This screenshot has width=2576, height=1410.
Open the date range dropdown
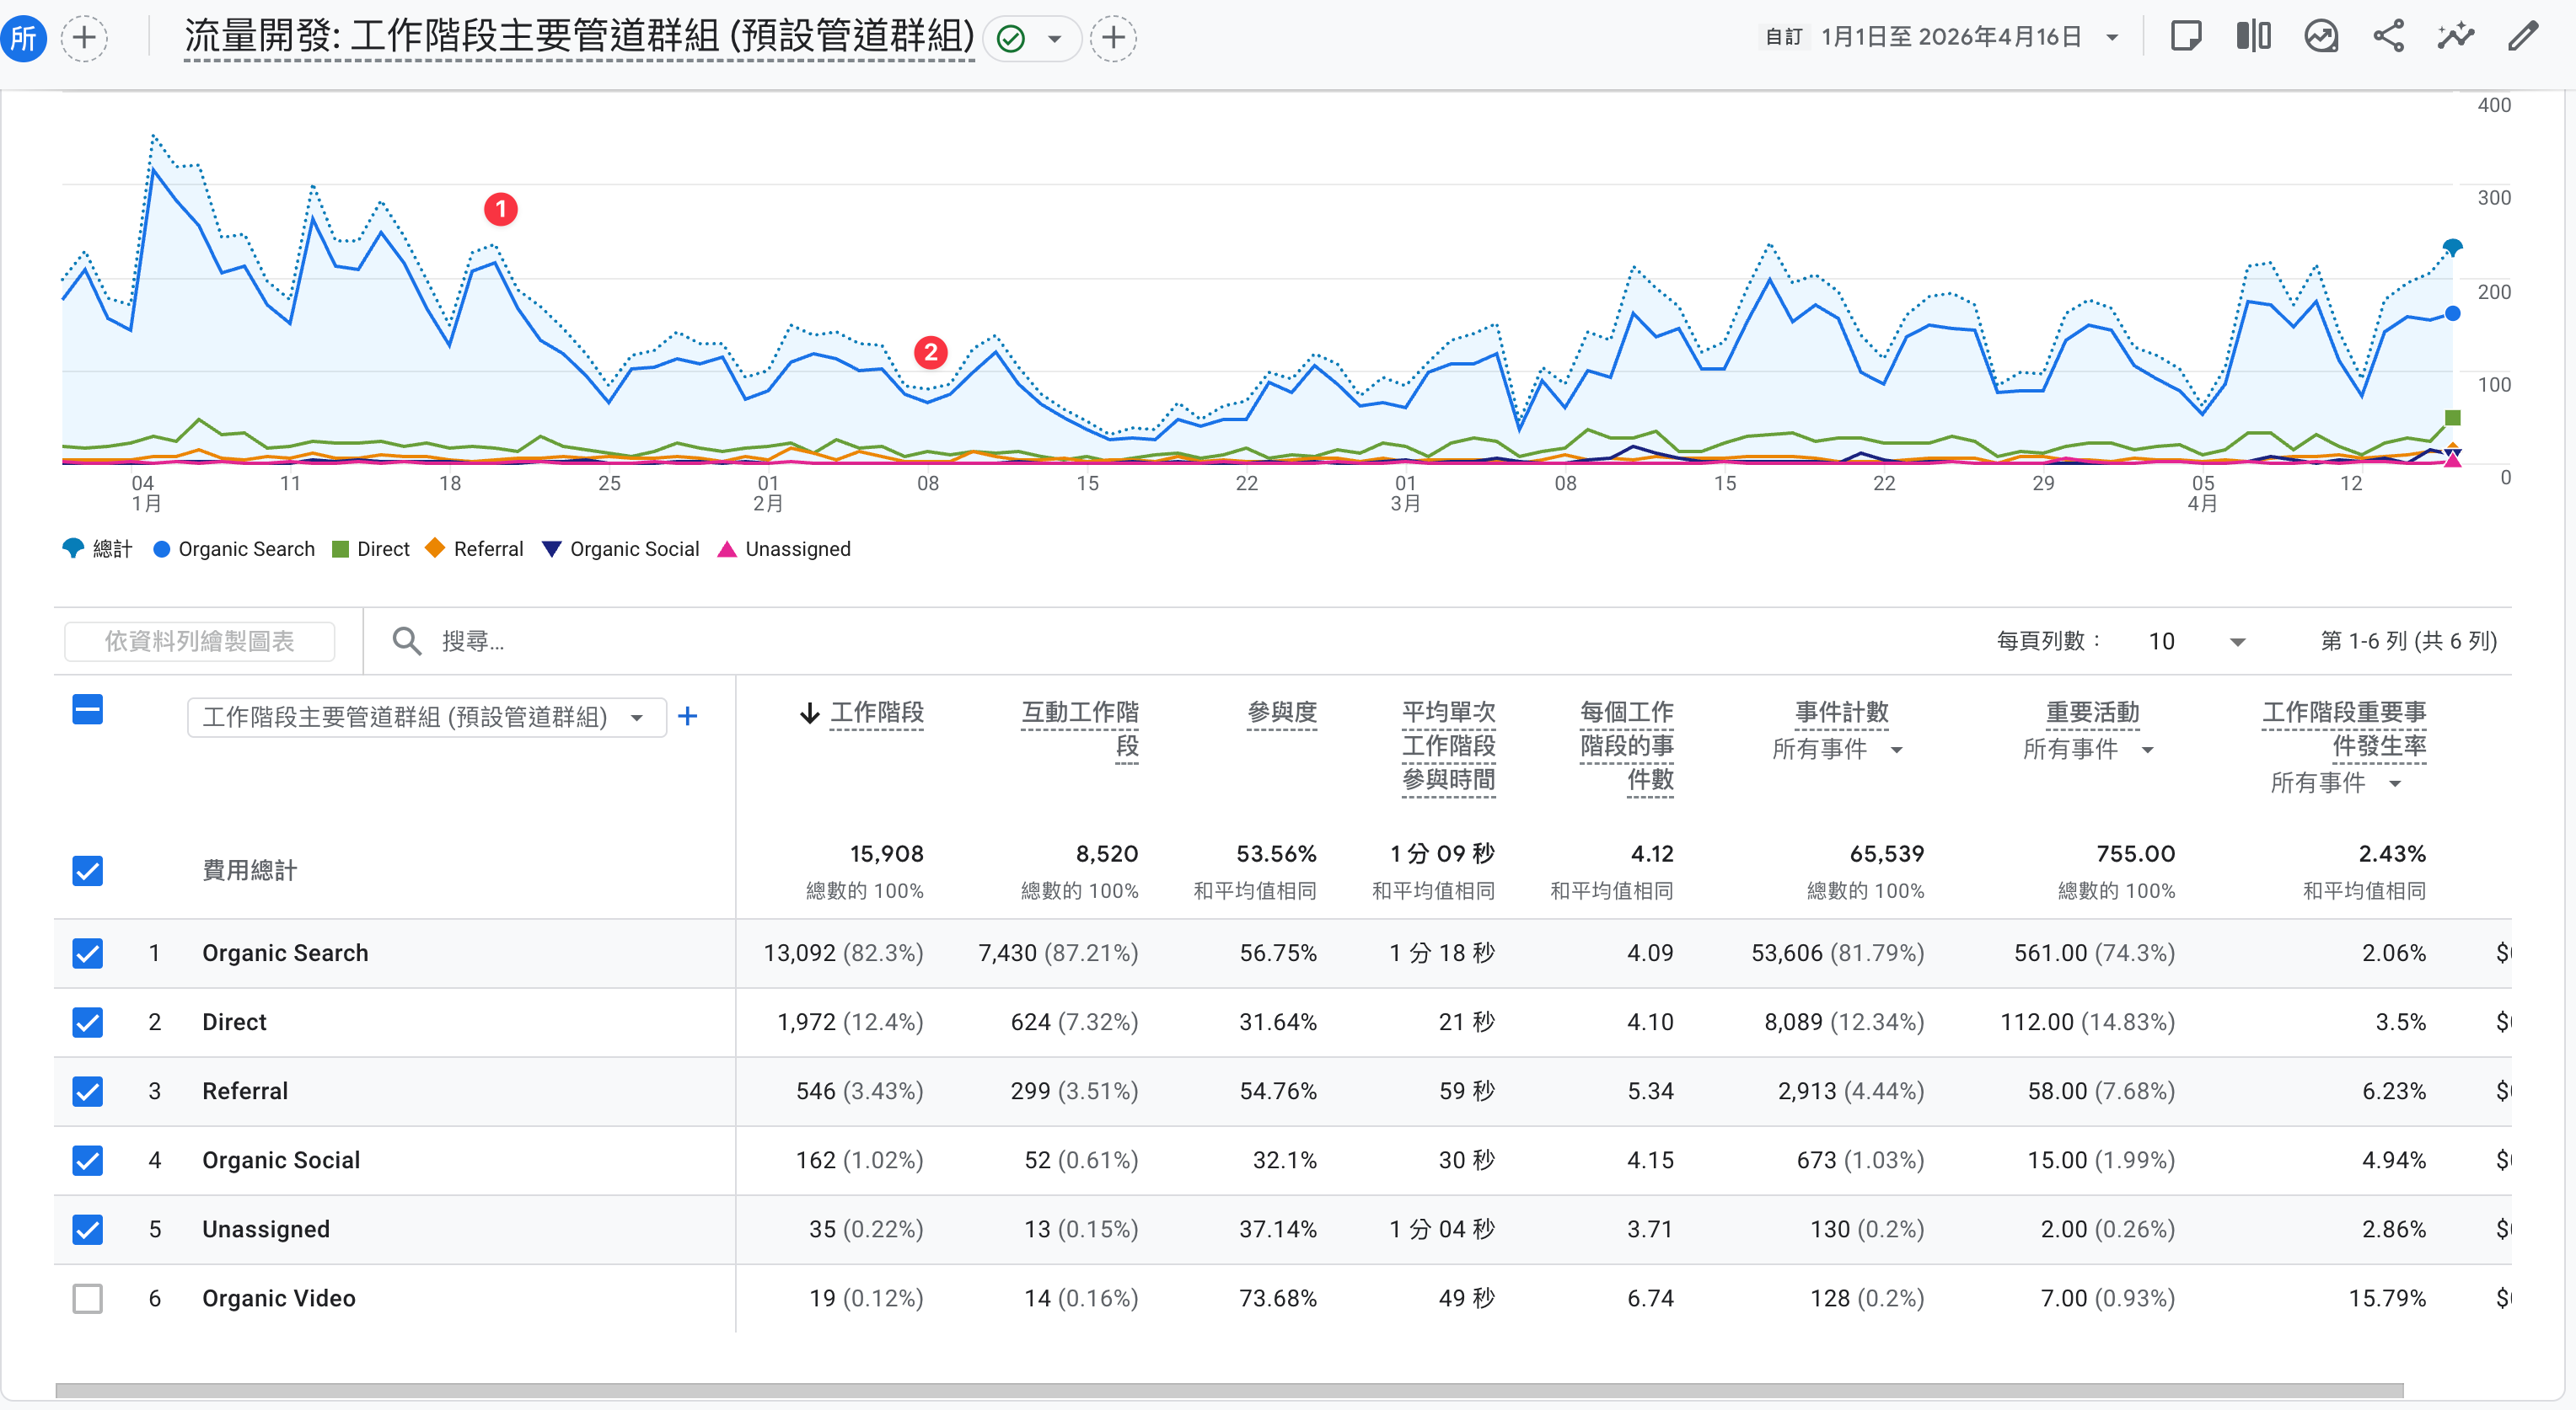pyautogui.click(x=2112, y=38)
